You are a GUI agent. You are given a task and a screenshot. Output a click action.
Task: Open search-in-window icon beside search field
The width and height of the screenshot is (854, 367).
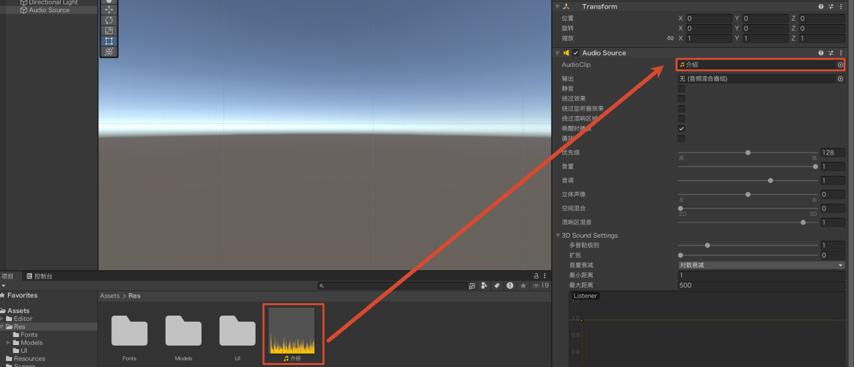[x=472, y=286]
